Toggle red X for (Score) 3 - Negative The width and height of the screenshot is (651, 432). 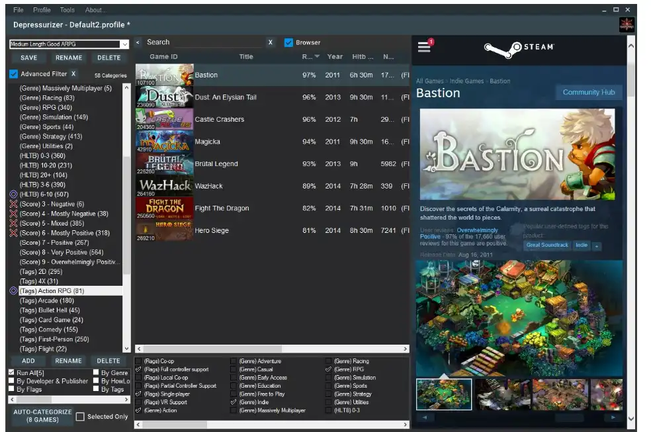coord(13,204)
